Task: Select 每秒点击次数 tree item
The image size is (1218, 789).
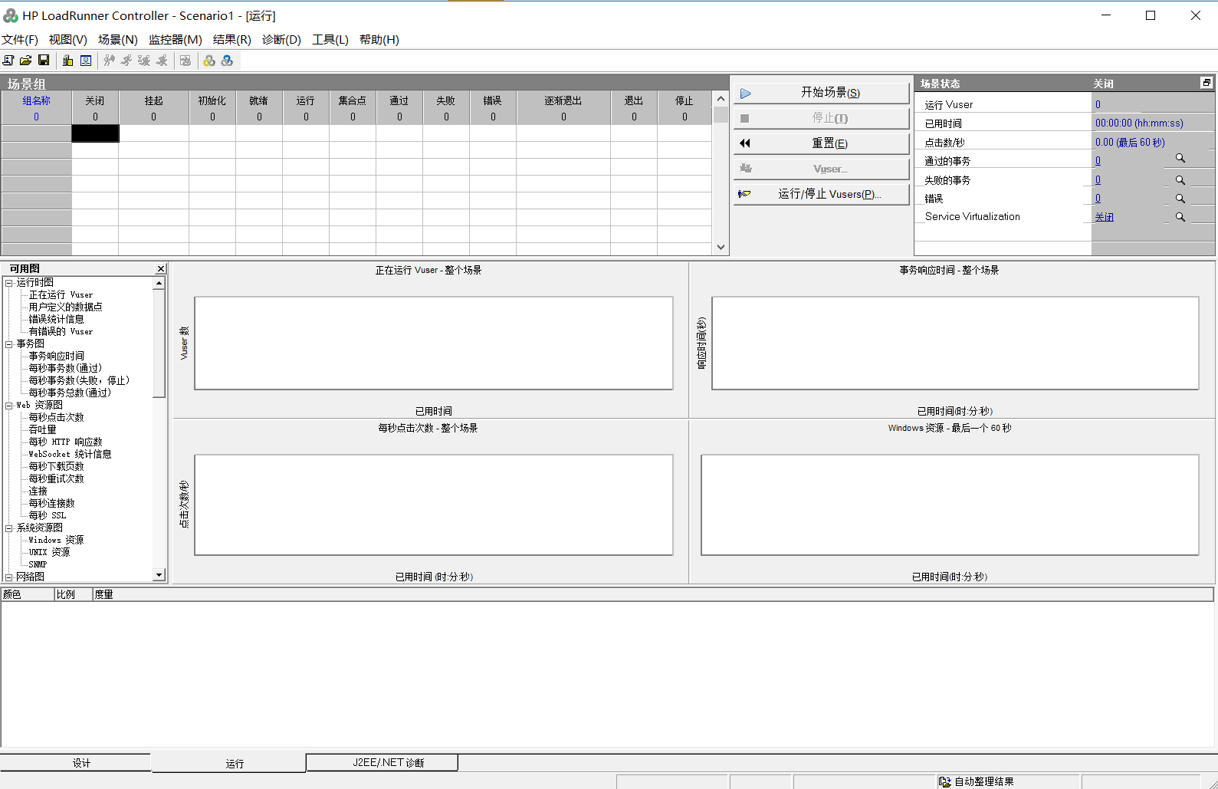Action: (56, 418)
